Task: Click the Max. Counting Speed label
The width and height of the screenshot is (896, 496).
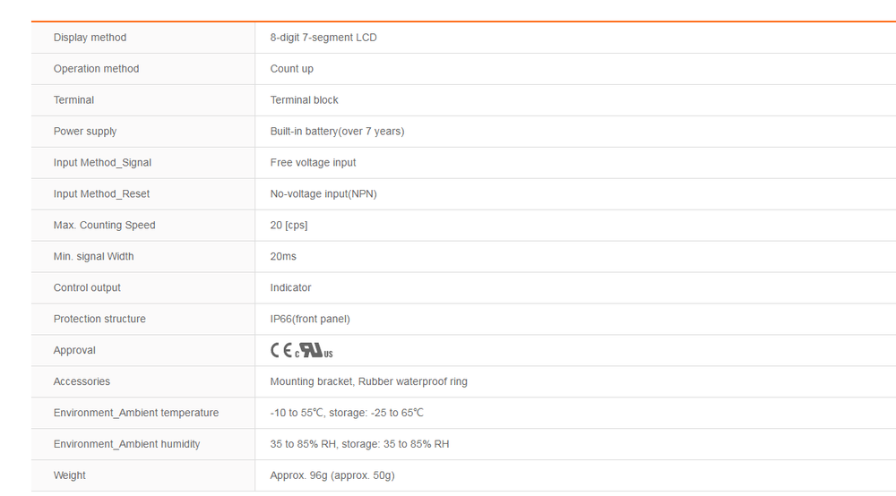Action: tap(104, 226)
